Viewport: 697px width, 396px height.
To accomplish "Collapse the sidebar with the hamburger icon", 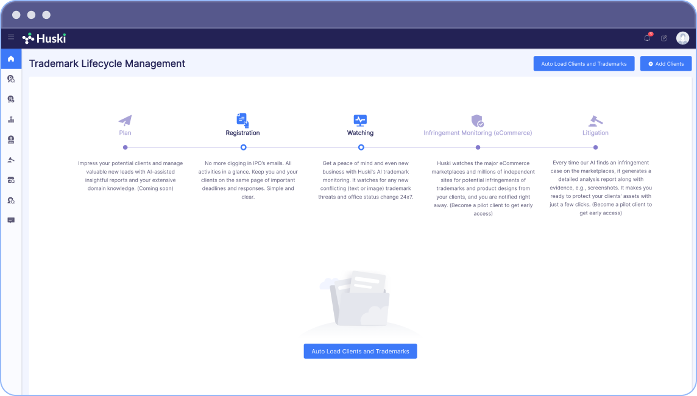I will click(x=11, y=38).
